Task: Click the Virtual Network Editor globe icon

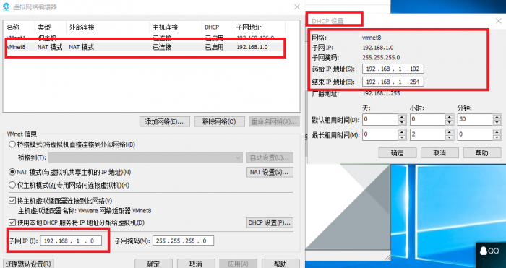Action: [x=6, y=7]
